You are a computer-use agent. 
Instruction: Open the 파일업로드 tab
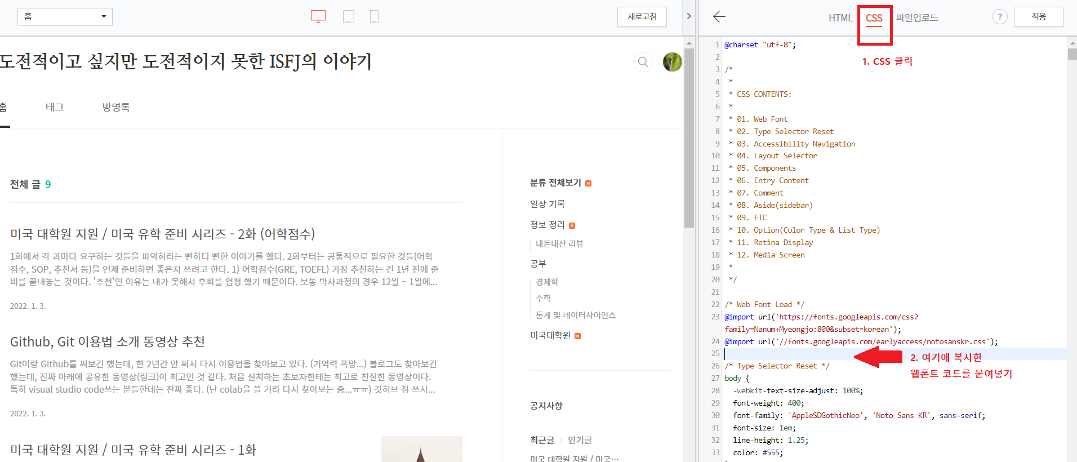[x=917, y=18]
